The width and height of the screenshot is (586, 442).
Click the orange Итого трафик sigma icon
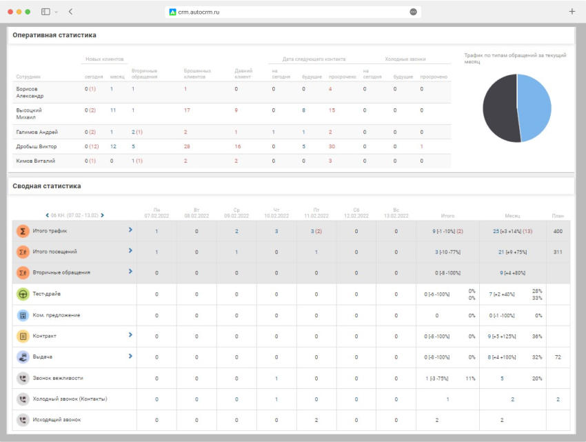pyautogui.click(x=22, y=231)
